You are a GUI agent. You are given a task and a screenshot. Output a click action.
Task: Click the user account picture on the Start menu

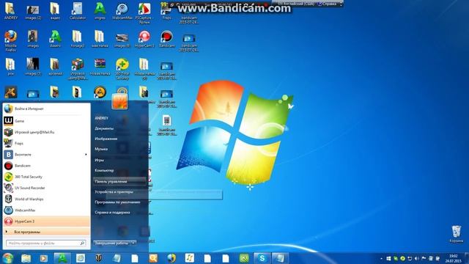(x=120, y=101)
